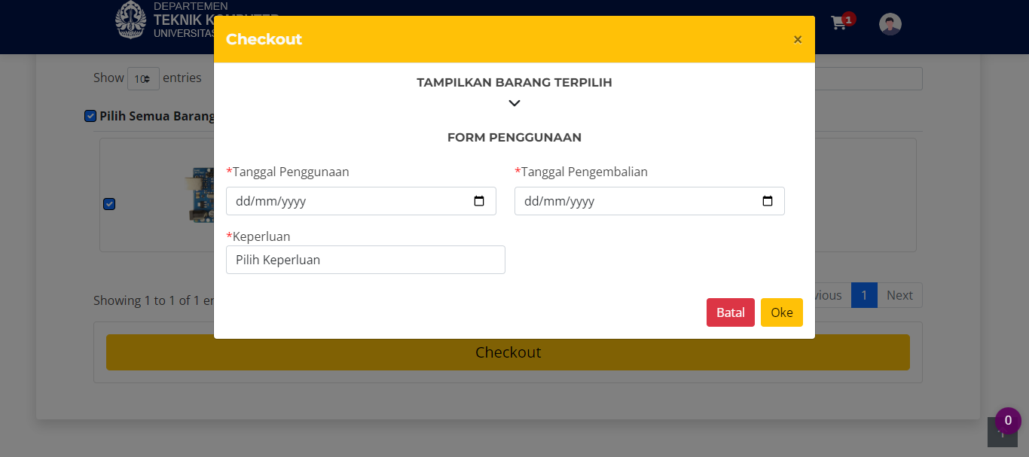Open the Pilih Keperluan dropdown

[365, 260]
